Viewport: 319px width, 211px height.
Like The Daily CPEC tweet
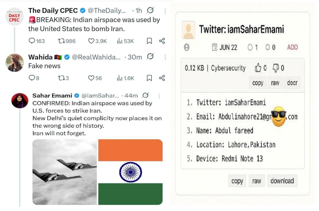91,41
